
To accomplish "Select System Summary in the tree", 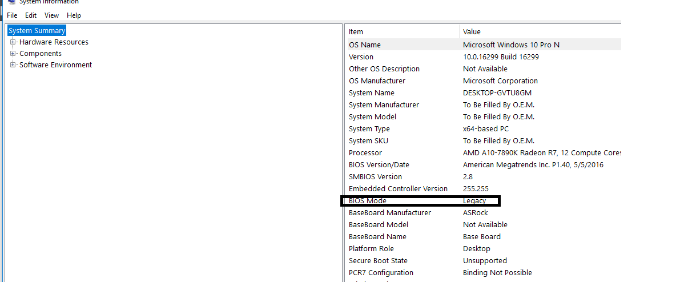I will click(37, 31).
